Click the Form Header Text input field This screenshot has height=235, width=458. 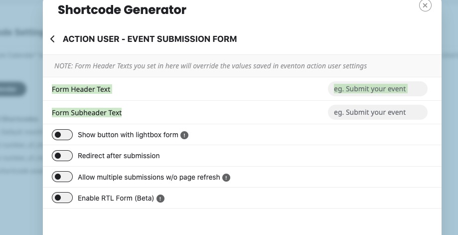tap(377, 89)
